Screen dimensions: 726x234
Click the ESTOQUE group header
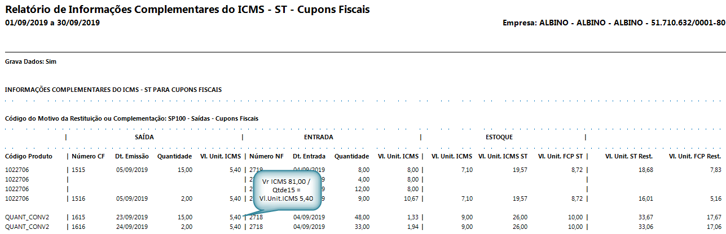(499, 137)
